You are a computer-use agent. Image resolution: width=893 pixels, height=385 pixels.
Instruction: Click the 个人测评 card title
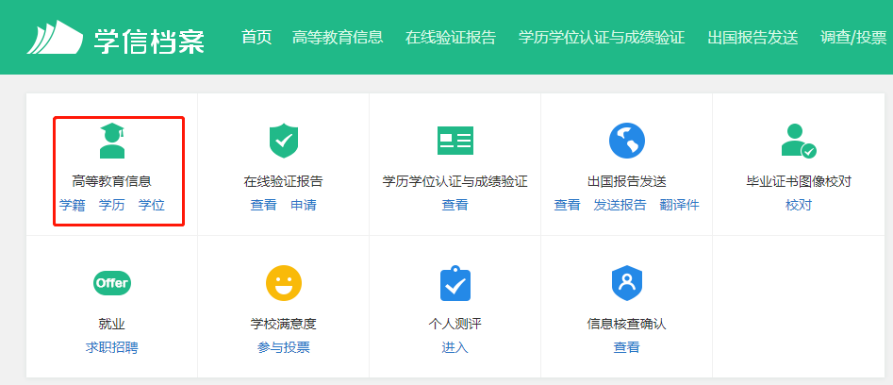click(x=455, y=324)
